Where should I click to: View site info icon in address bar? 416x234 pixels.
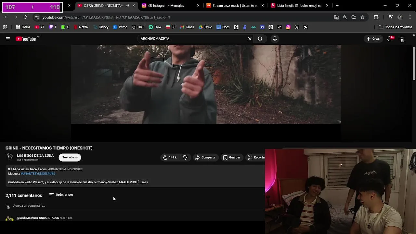[37, 17]
